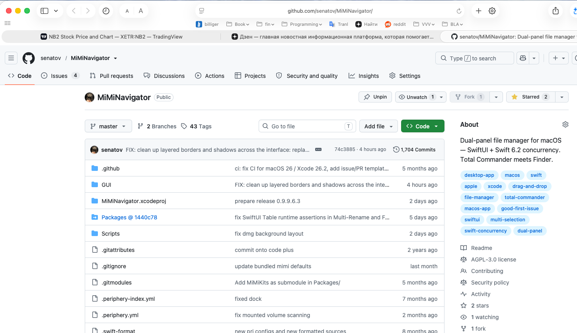Switch to the Pull requests tab
Viewport: 577px width, 333px height.
click(111, 76)
